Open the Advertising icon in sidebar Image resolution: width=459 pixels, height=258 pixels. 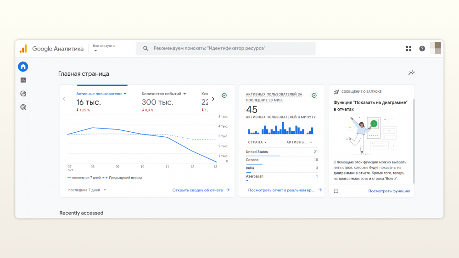[x=23, y=107]
